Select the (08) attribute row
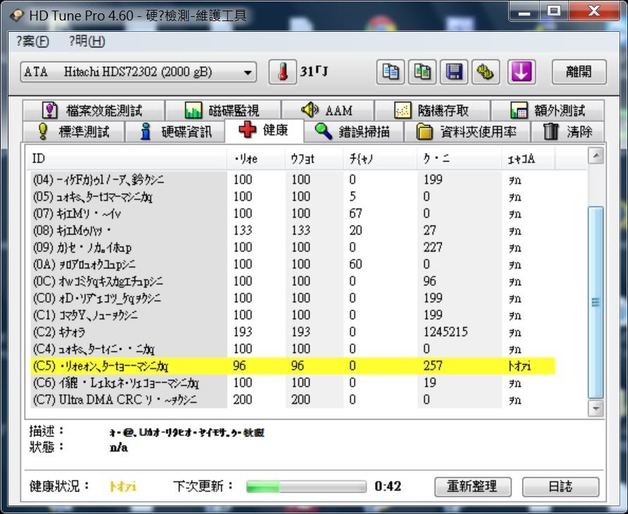Screen dimensions: 628x514 click(x=293, y=231)
